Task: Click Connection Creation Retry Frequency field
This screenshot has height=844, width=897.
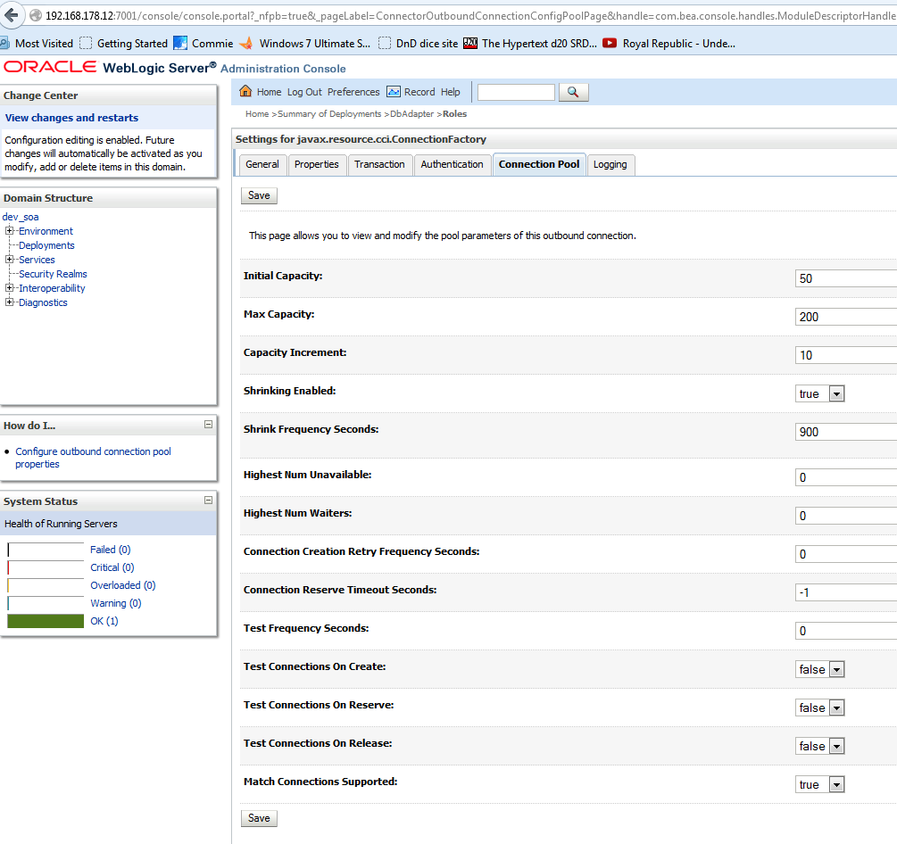Action: tap(846, 554)
